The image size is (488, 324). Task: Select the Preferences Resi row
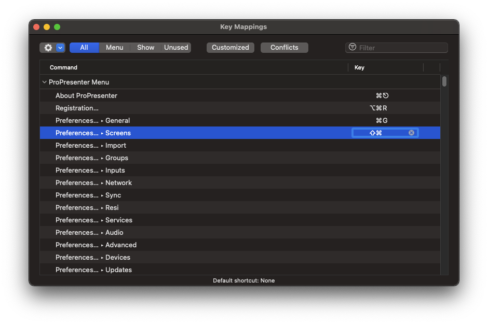[240, 207]
